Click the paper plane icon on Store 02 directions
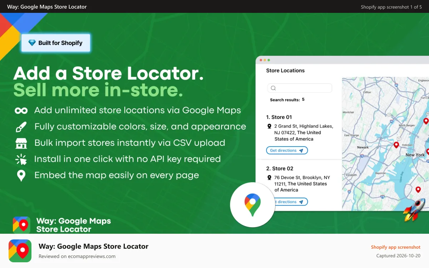 tap(301, 202)
